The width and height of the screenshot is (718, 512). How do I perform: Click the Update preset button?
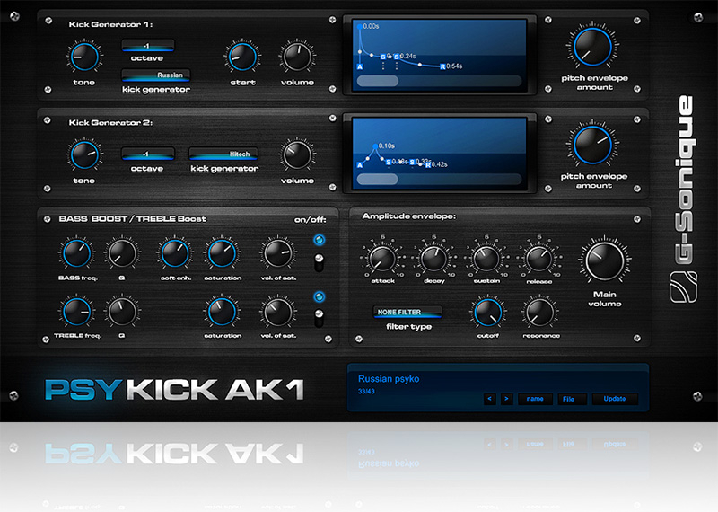click(616, 398)
